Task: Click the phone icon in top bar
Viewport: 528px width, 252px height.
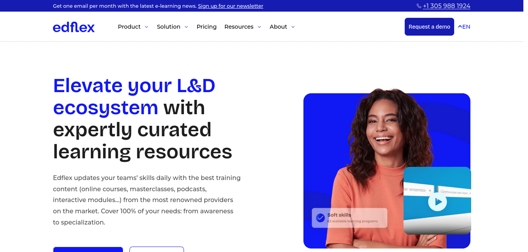Action: (x=419, y=6)
